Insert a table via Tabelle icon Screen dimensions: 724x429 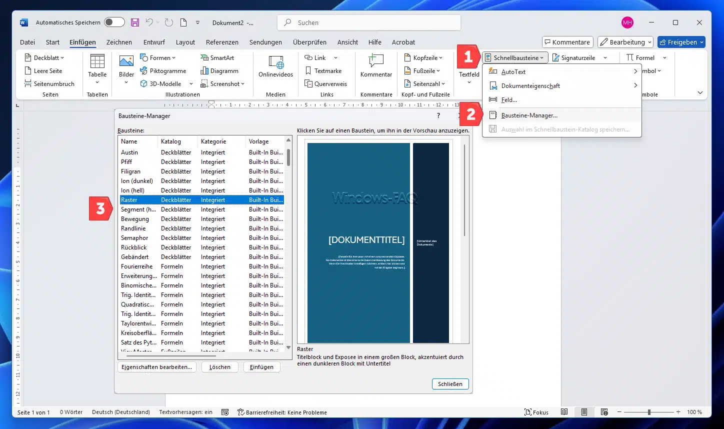pyautogui.click(x=97, y=62)
